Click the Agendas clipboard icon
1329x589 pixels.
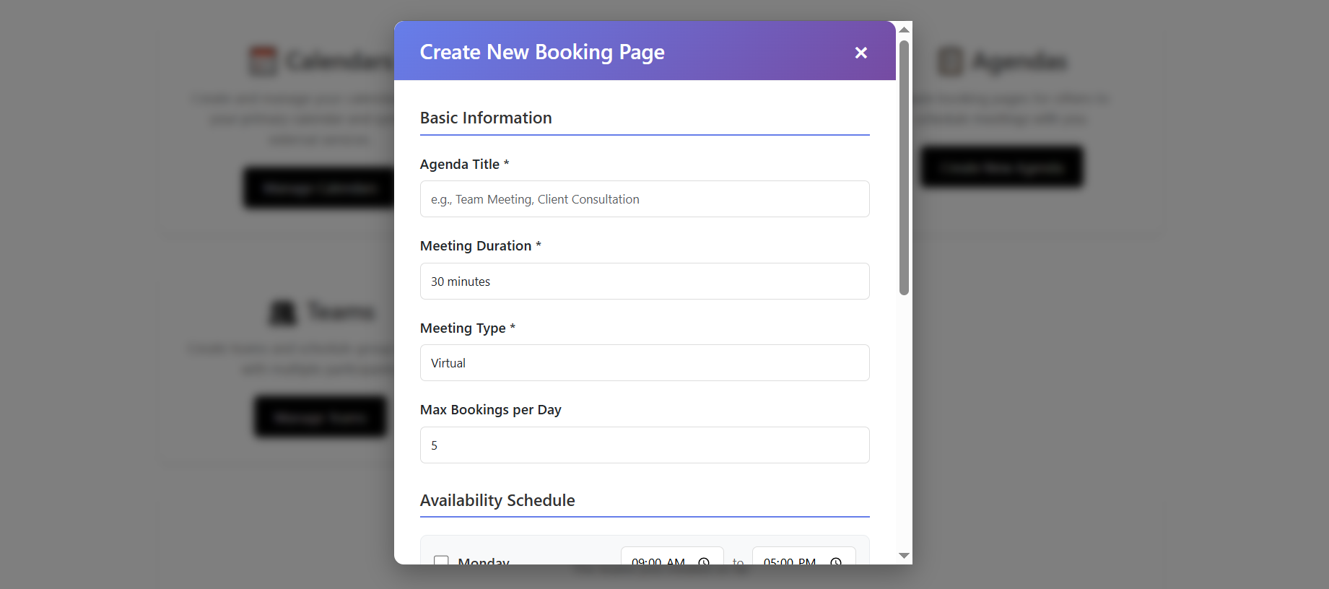[x=950, y=61]
